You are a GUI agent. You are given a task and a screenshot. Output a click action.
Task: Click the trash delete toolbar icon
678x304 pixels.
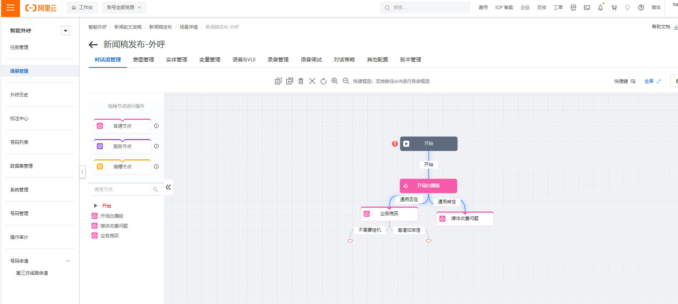(x=301, y=81)
